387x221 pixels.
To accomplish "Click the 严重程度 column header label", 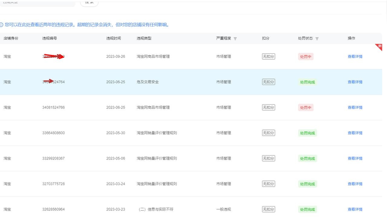I will pyautogui.click(x=224, y=38).
